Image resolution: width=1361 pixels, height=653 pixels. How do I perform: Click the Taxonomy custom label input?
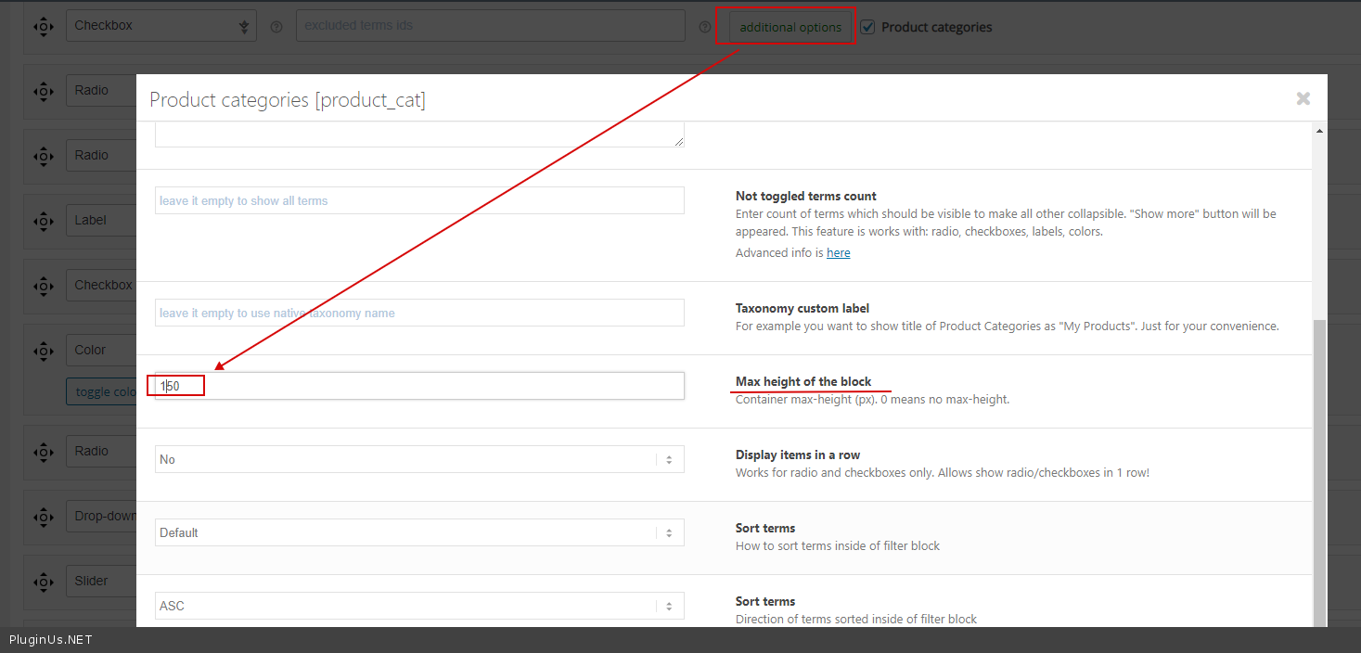(x=419, y=313)
